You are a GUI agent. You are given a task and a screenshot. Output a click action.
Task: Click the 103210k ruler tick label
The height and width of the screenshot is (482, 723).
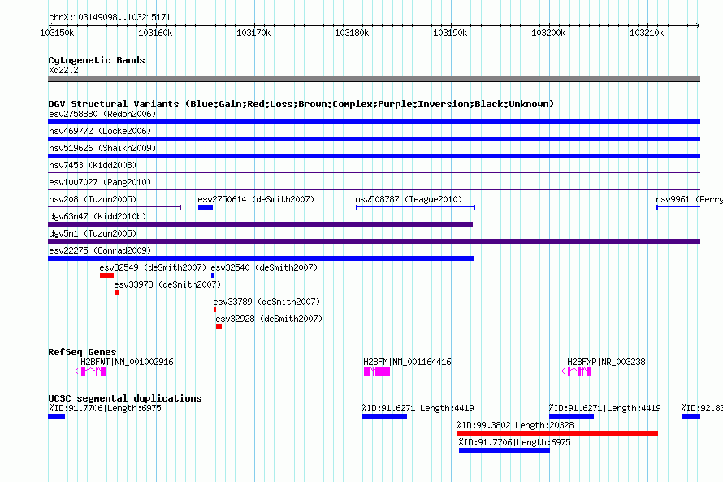click(x=647, y=33)
